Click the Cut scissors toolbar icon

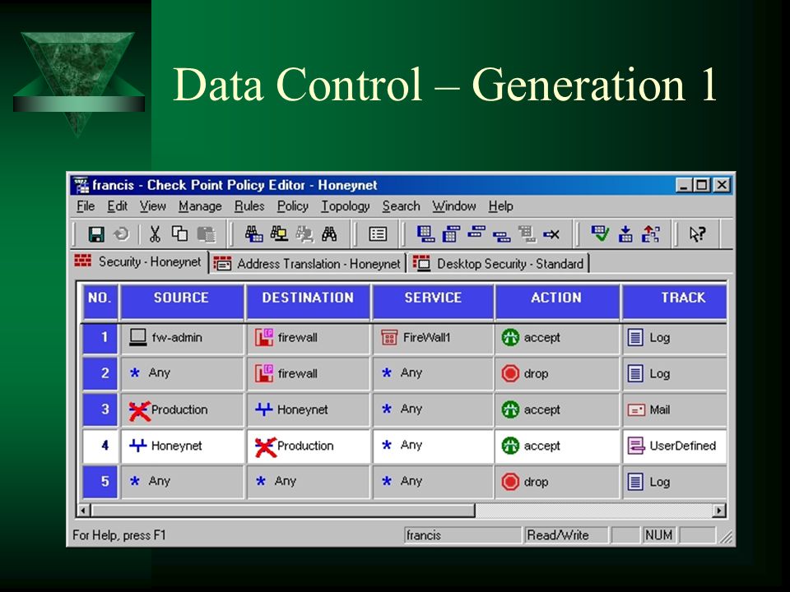[155, 234]
